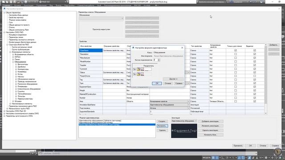Open the Подстановка row dropdown

(x=188, y=108)
